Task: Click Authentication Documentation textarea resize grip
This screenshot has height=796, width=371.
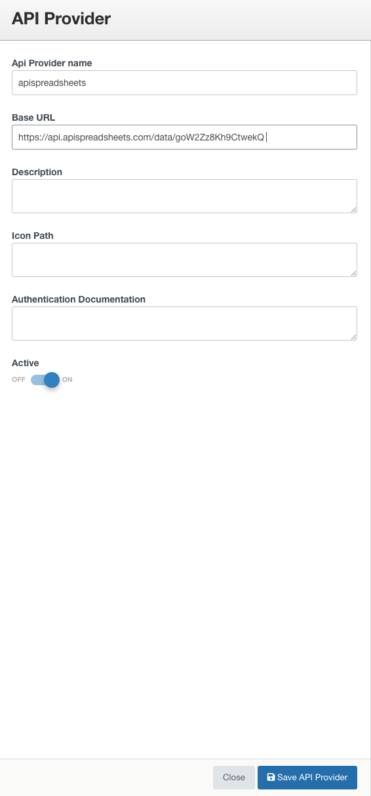Action: pyautogui.click(x=353, y=337)
